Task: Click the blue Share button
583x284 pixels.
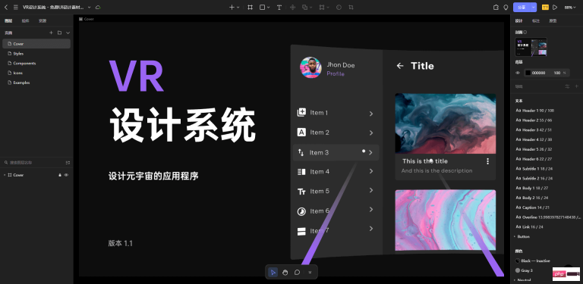Action: click(x=522, y=7)
